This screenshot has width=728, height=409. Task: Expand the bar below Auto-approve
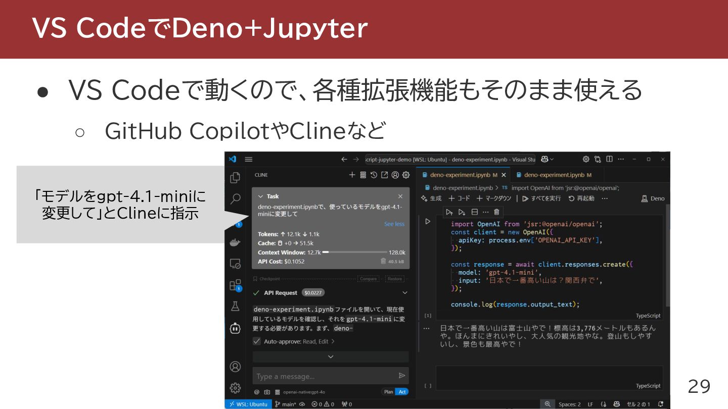tap(331, 356)
